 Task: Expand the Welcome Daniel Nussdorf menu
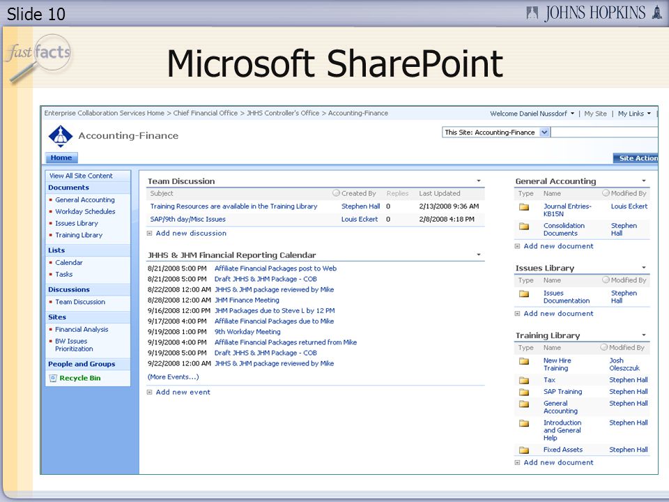click(532, 114)
